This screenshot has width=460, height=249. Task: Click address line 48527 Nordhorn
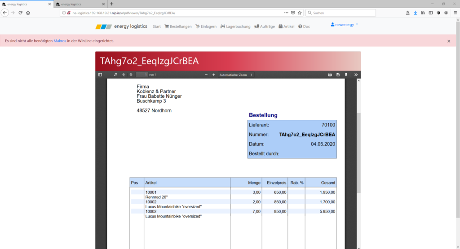pyautogui.click(x=154, y=110)
